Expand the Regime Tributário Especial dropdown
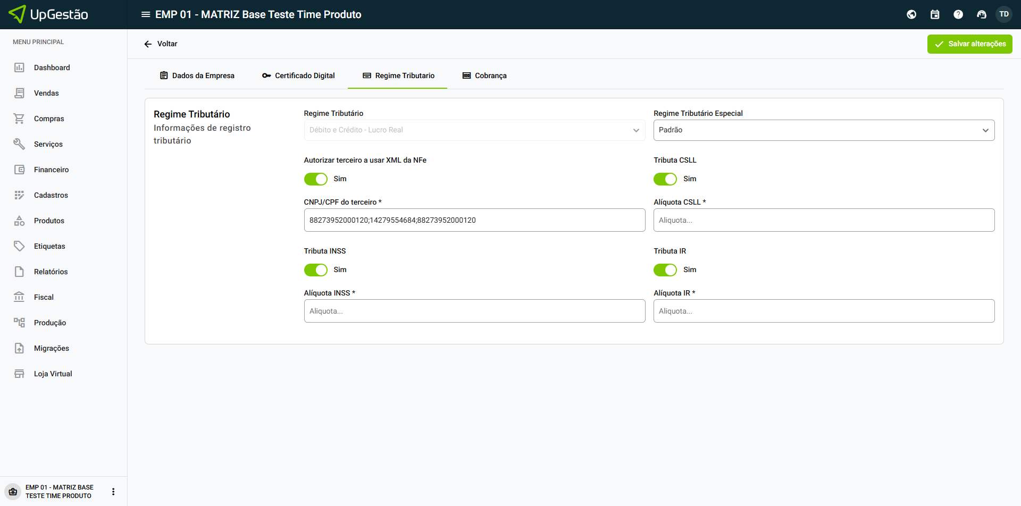This screenshot has height=506, width=1021. 824,130
